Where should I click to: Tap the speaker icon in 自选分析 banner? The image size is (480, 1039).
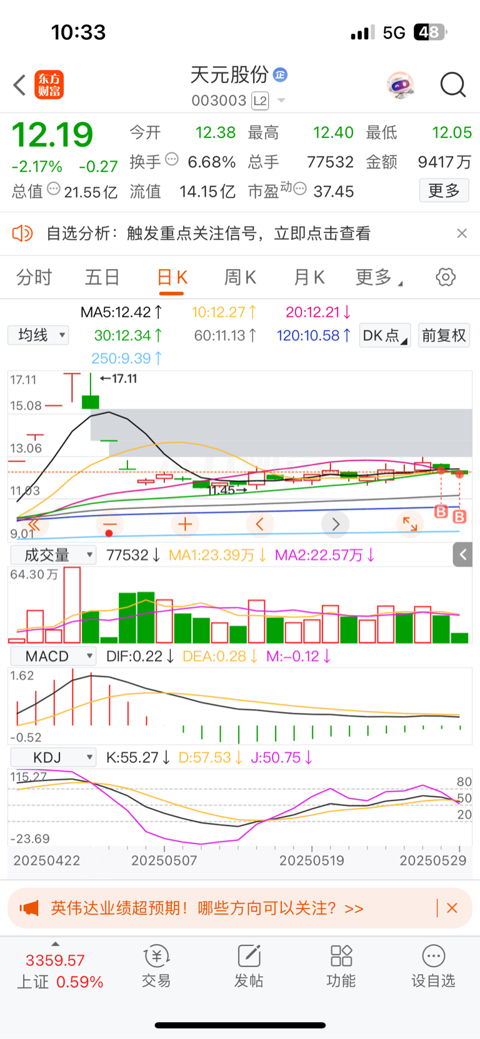click(x=22, y=234)
